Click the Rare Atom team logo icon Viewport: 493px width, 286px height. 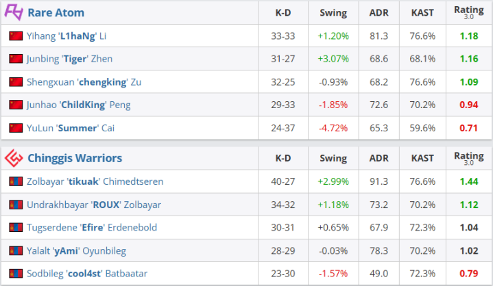(x=14, y=12)
